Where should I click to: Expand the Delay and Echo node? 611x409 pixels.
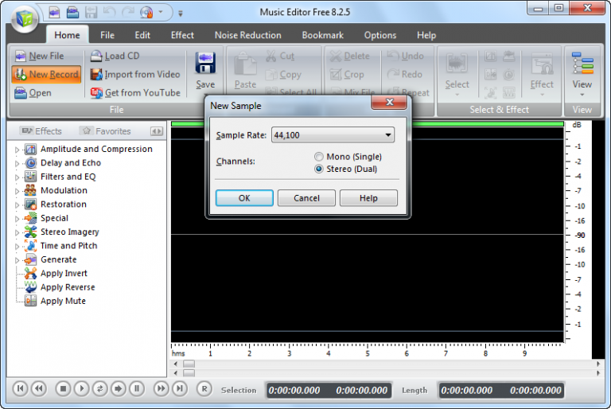17,163
